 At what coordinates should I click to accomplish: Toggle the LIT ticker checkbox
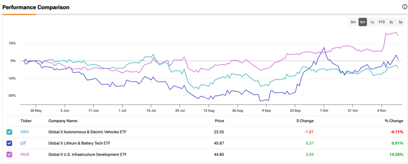click(9, 143)
